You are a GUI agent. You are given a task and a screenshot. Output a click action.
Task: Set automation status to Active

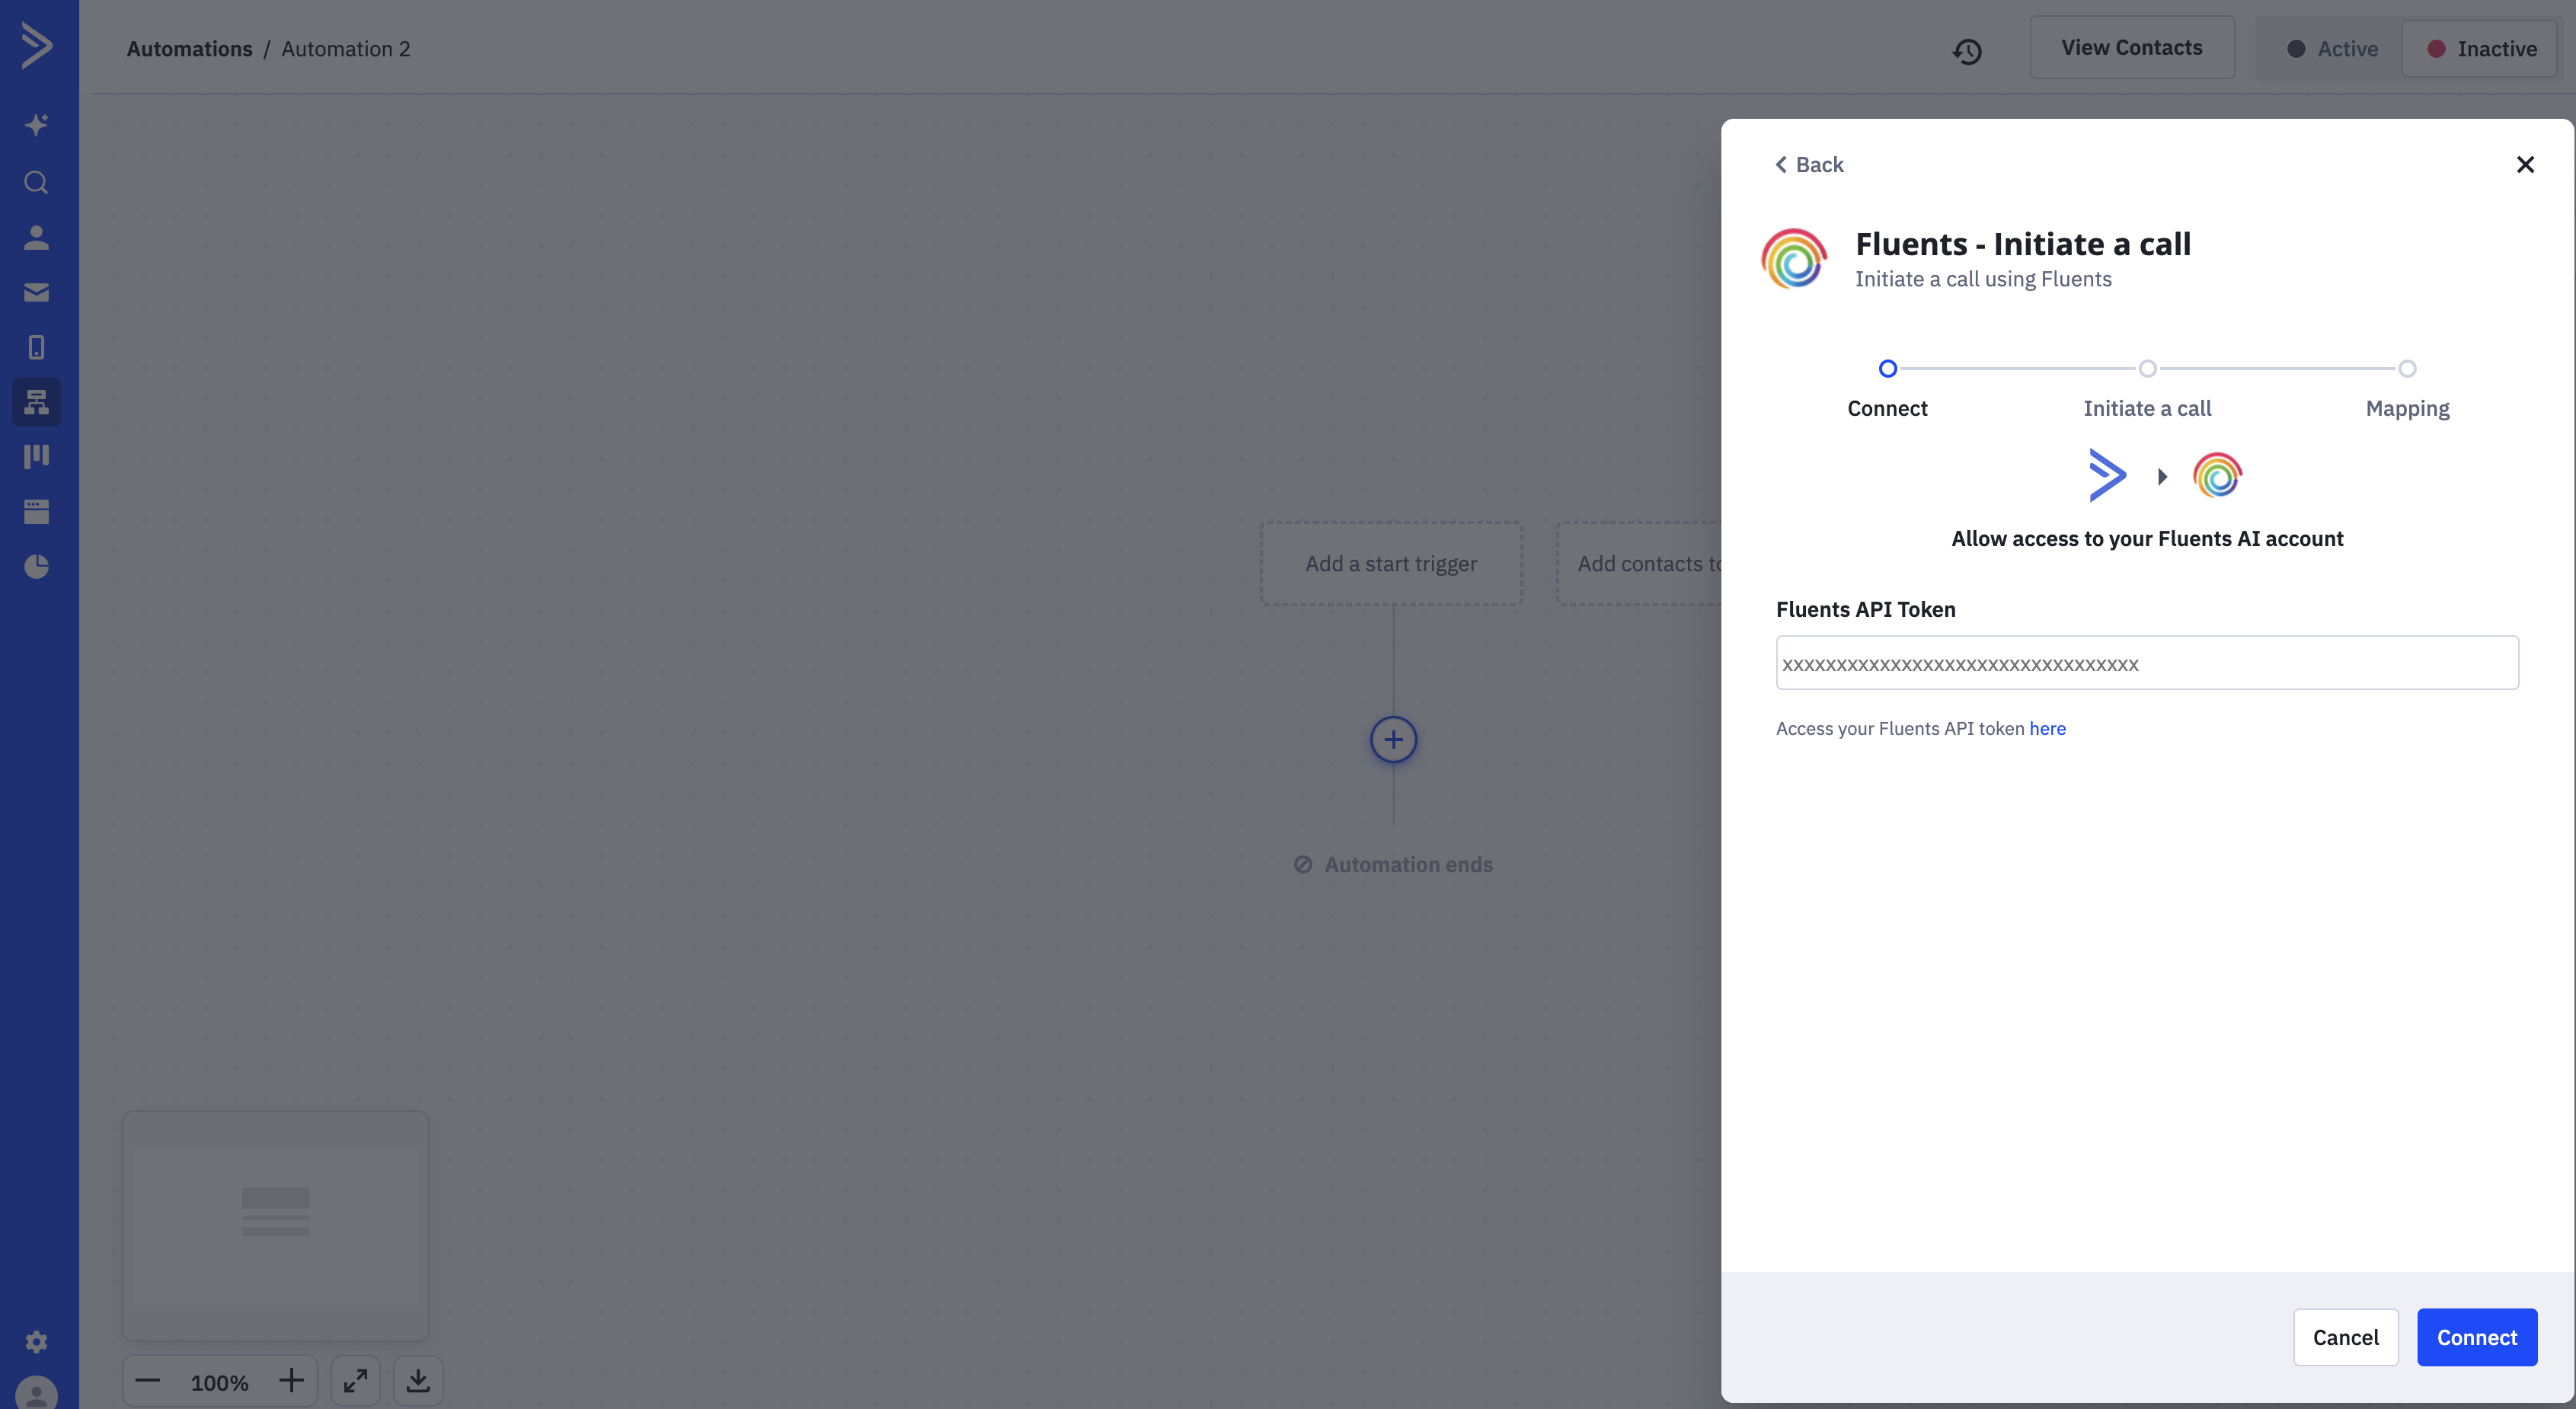pyautogui.click(x=2331, y=49)
